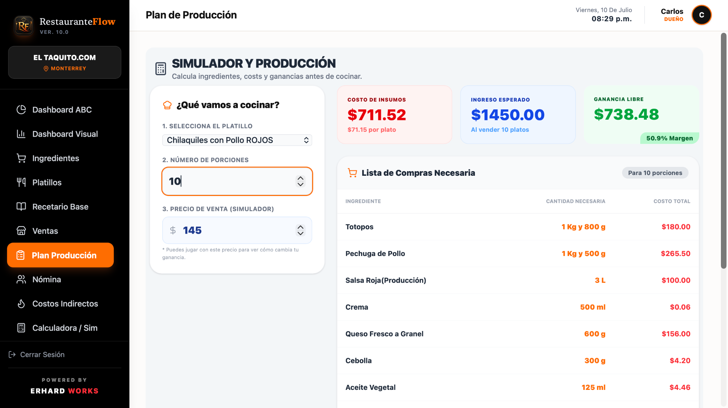This screenshot has height=408, width=728.
Task: Click the Plan Producción clipboard icon
Action: pyautogui.click(x=21, y=255)
